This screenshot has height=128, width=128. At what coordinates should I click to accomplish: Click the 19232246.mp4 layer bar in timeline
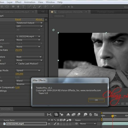tap(115, 124)
